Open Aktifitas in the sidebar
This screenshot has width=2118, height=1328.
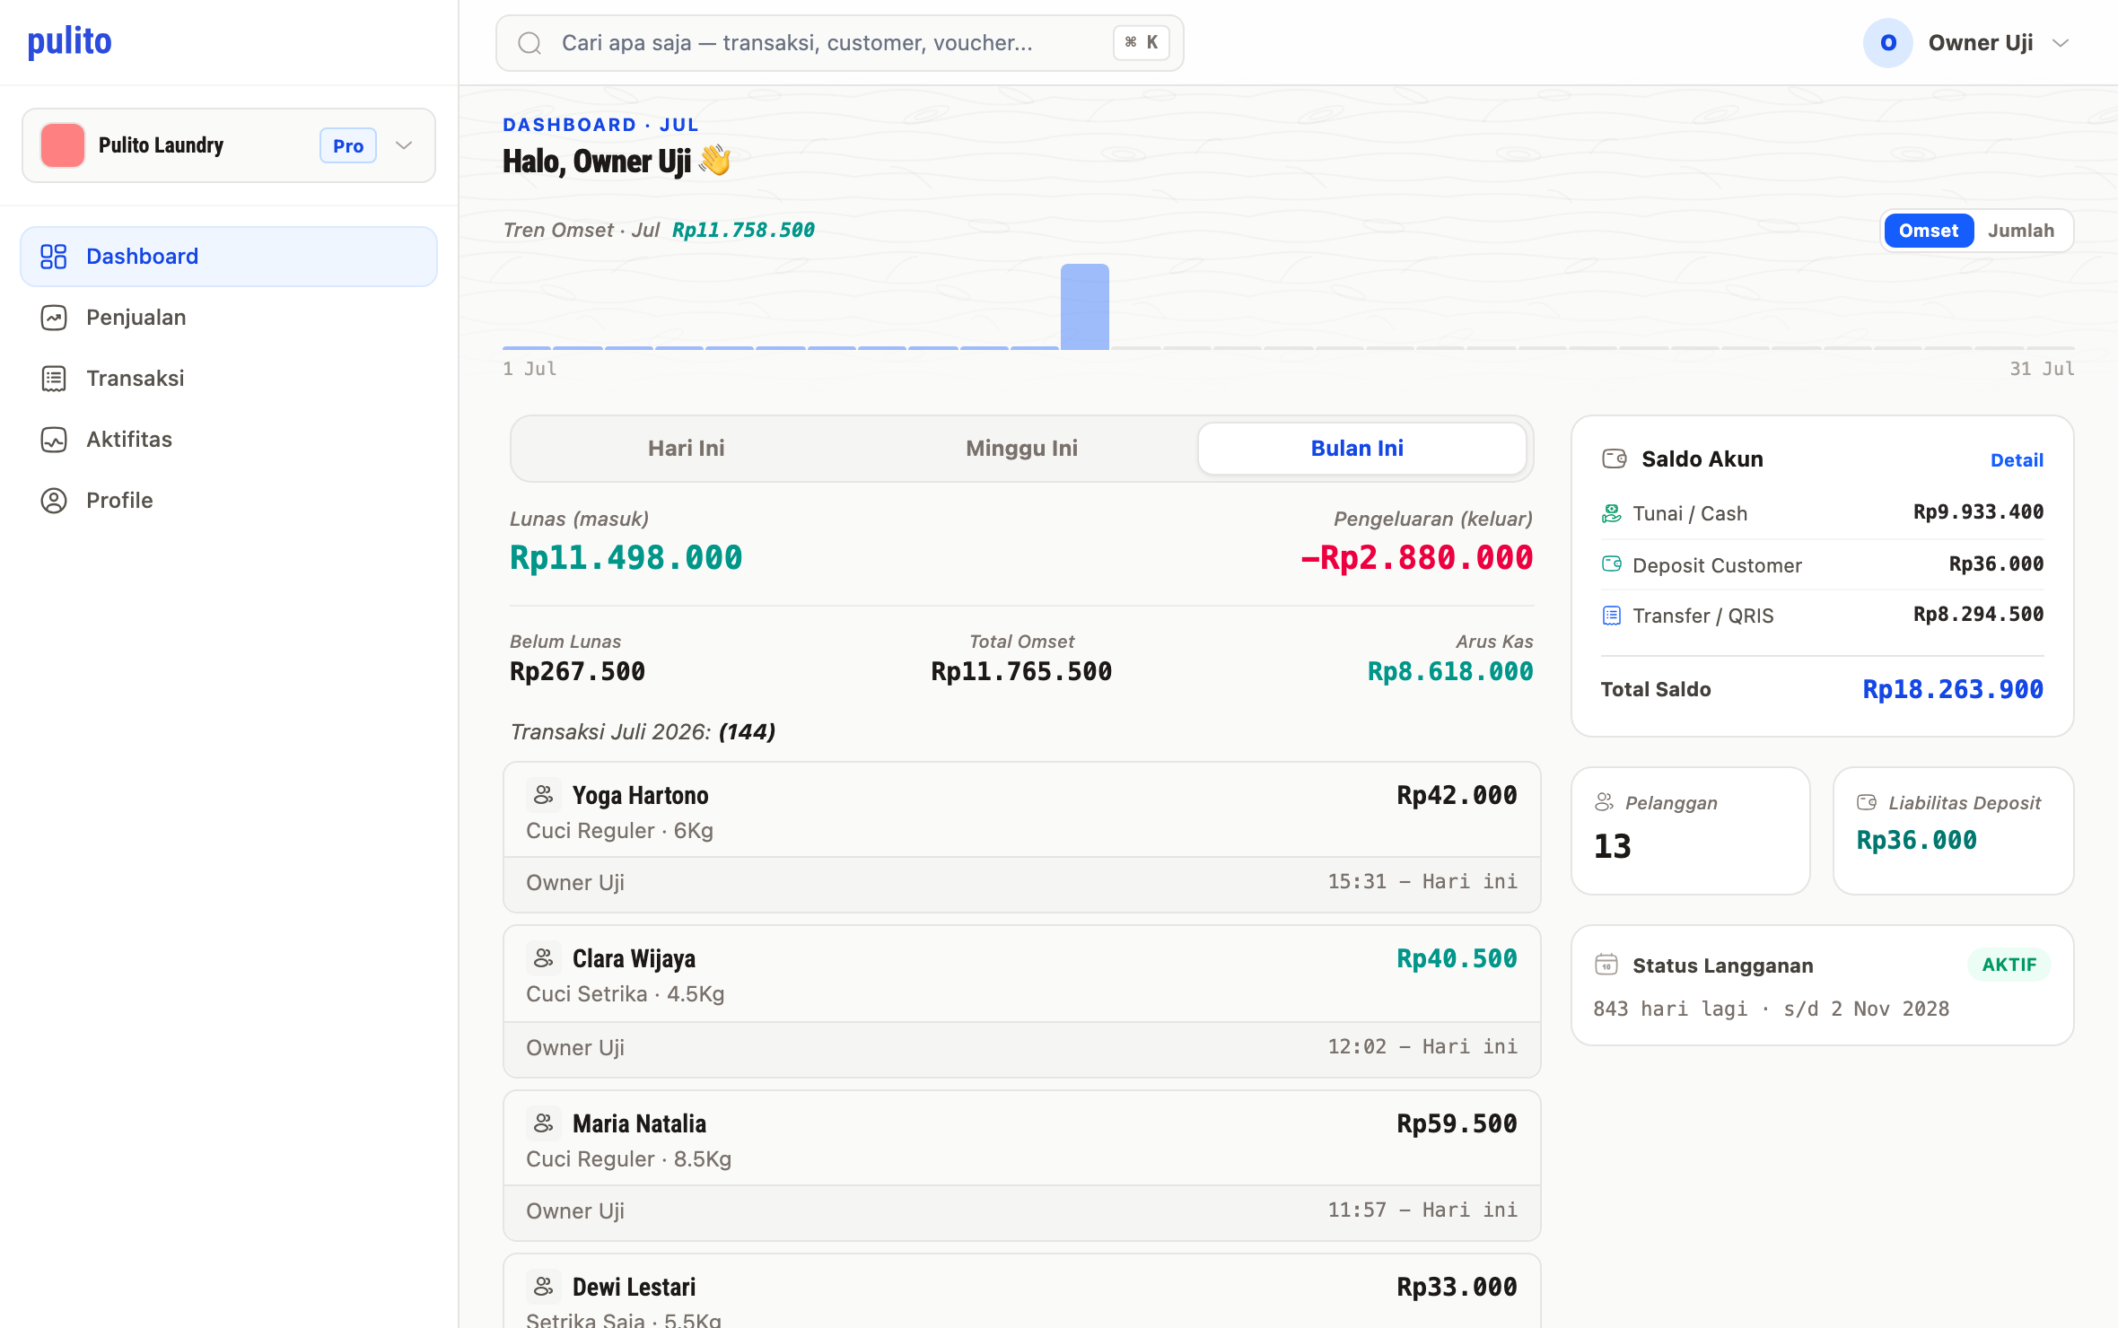pos(229,440)
